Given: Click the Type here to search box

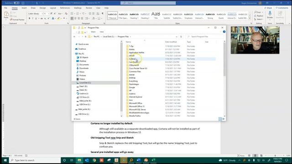Looking at the screenshot, I should tap(35, 160).
